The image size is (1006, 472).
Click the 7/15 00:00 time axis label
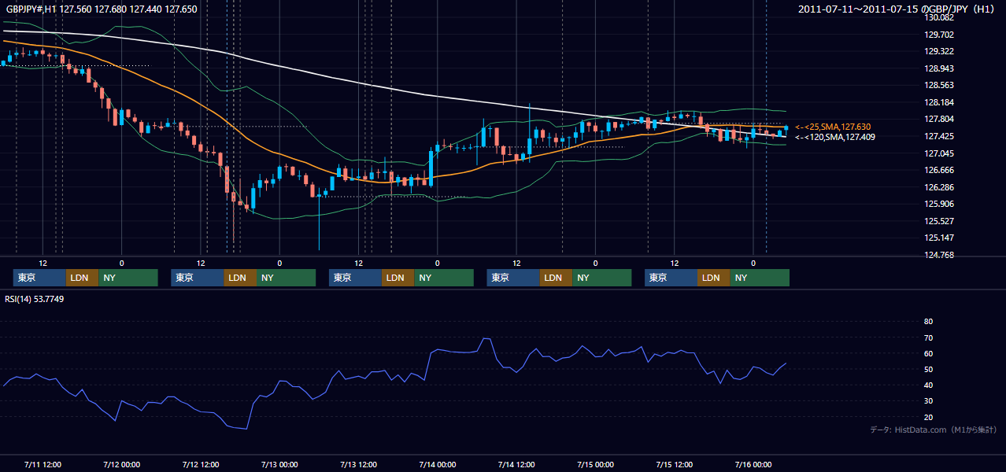point(596,464)
